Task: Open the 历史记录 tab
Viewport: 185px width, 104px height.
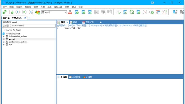Action: [88, 22]
